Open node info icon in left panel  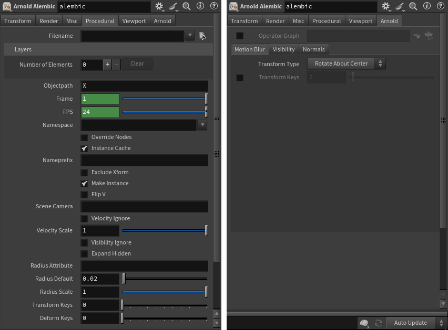[200, 6]
